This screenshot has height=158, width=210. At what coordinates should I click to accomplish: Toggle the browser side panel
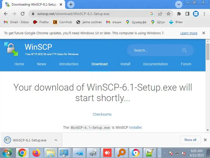pos(187,14)
